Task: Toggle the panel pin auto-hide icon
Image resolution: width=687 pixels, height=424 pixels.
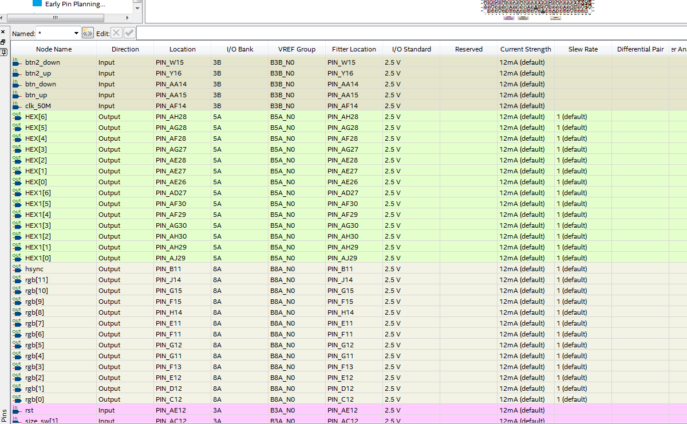Action: (x=3, y=51)
